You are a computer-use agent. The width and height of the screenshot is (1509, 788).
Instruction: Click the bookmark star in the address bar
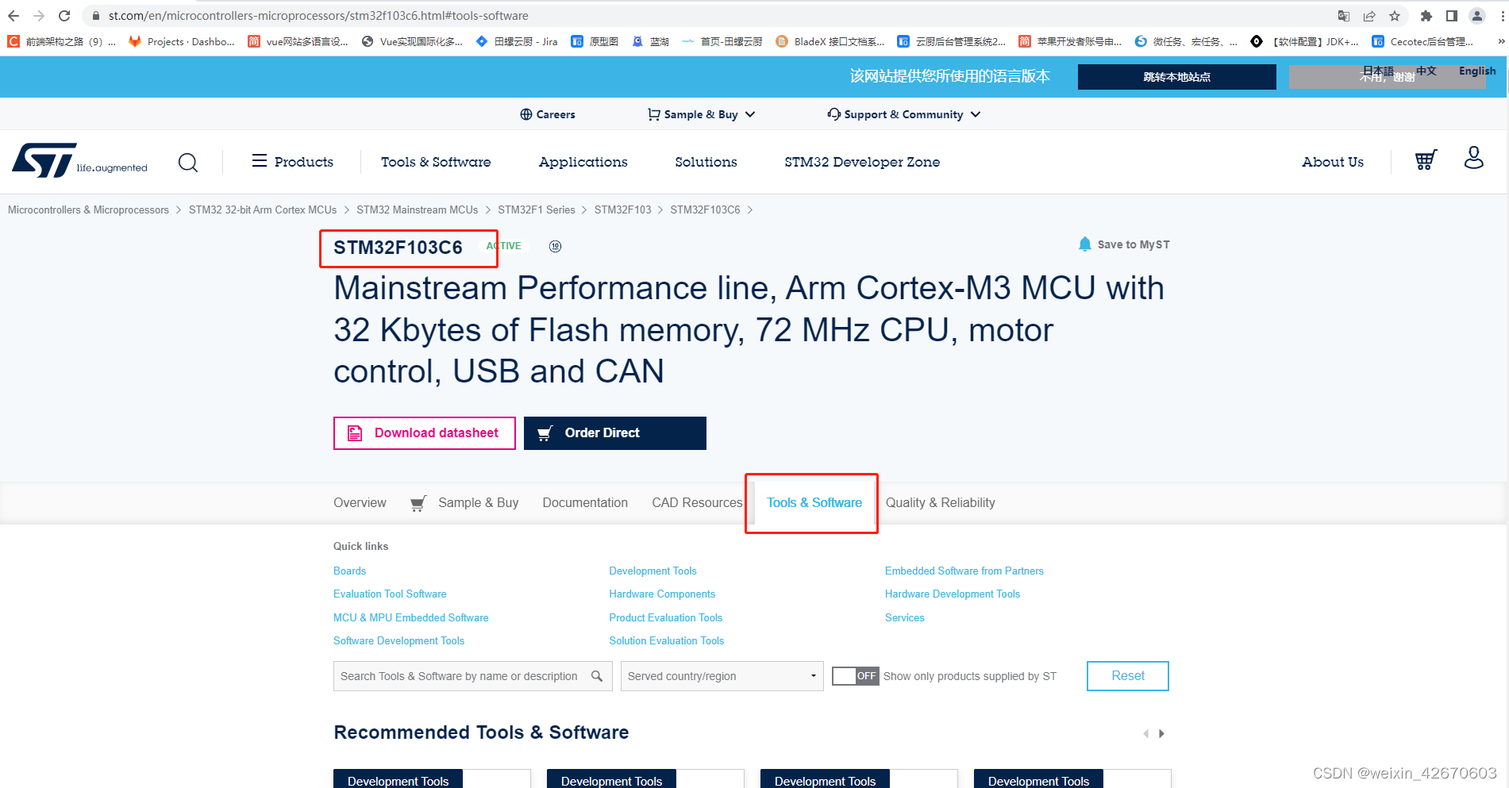[x=1394, y=15]
